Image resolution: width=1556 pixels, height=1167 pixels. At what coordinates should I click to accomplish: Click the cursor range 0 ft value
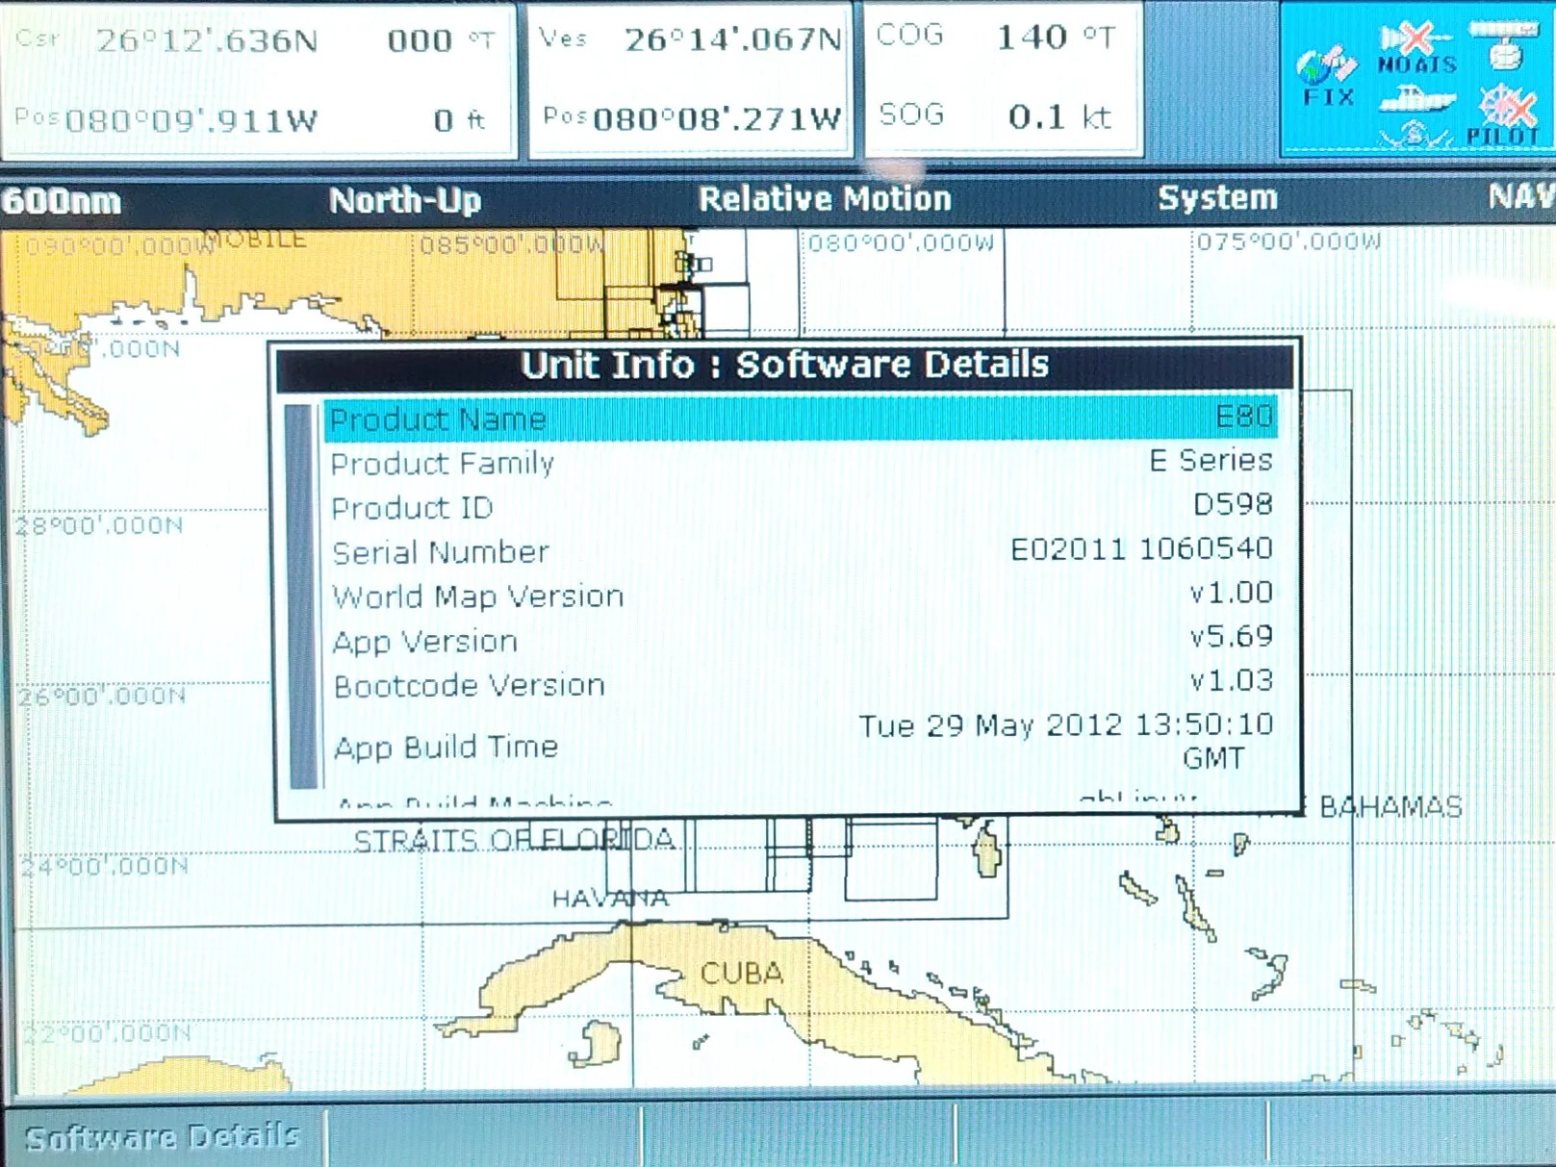pyautogui.click(x=459, y=119)
